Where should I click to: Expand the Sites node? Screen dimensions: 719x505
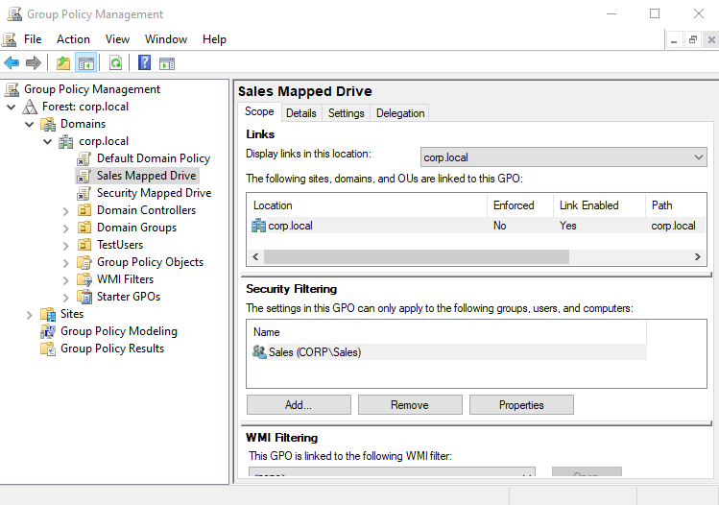[30, 315]
